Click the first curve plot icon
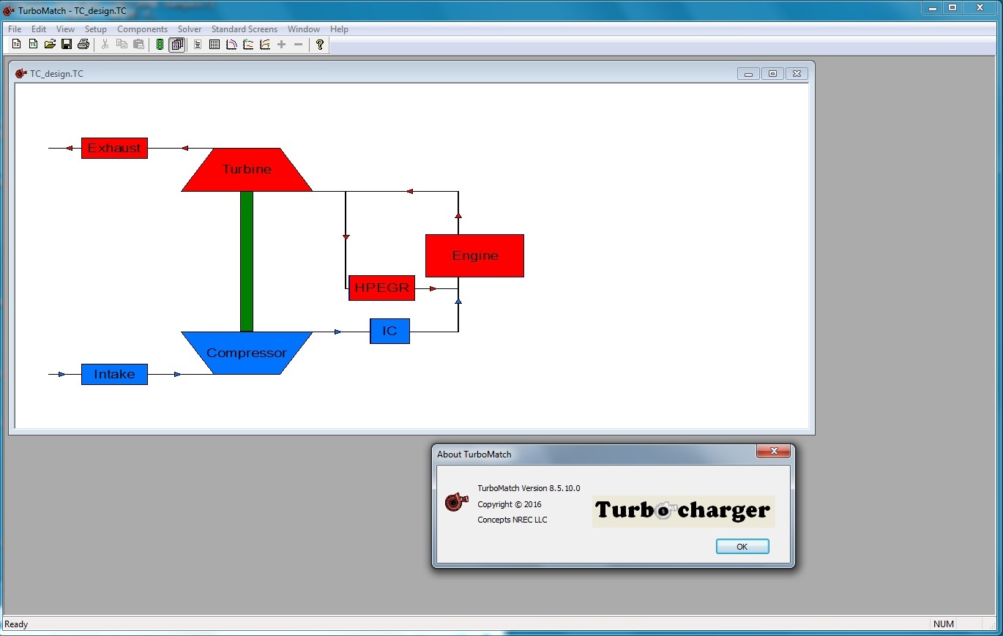Viewport: 1003px width, 636px height. 231,45
